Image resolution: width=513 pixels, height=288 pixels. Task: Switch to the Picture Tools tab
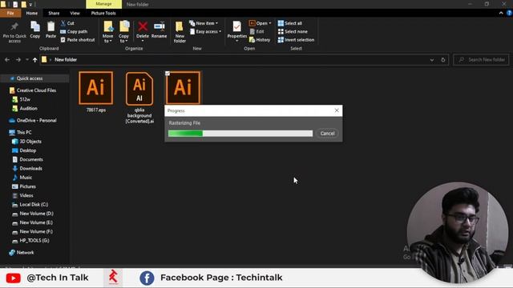(103, 13)
